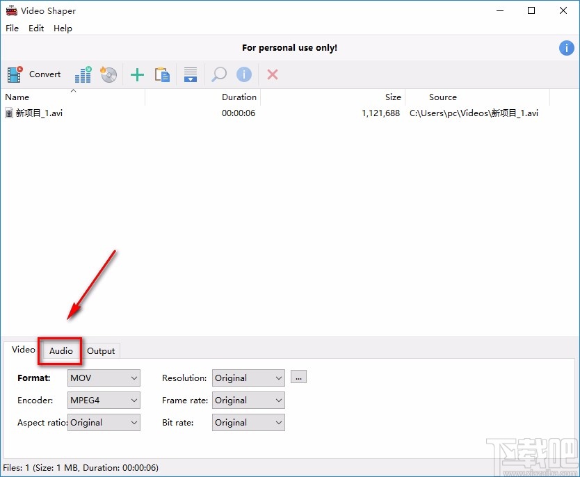
Task: Open the audio equalizer bars tool
Action: [83, 74]
